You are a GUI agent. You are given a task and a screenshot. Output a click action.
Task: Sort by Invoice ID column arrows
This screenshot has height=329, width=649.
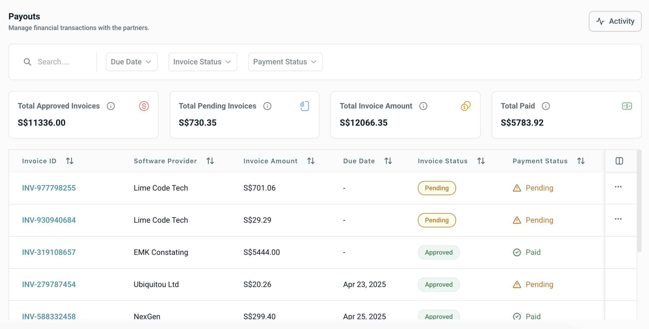click(70, 161)
